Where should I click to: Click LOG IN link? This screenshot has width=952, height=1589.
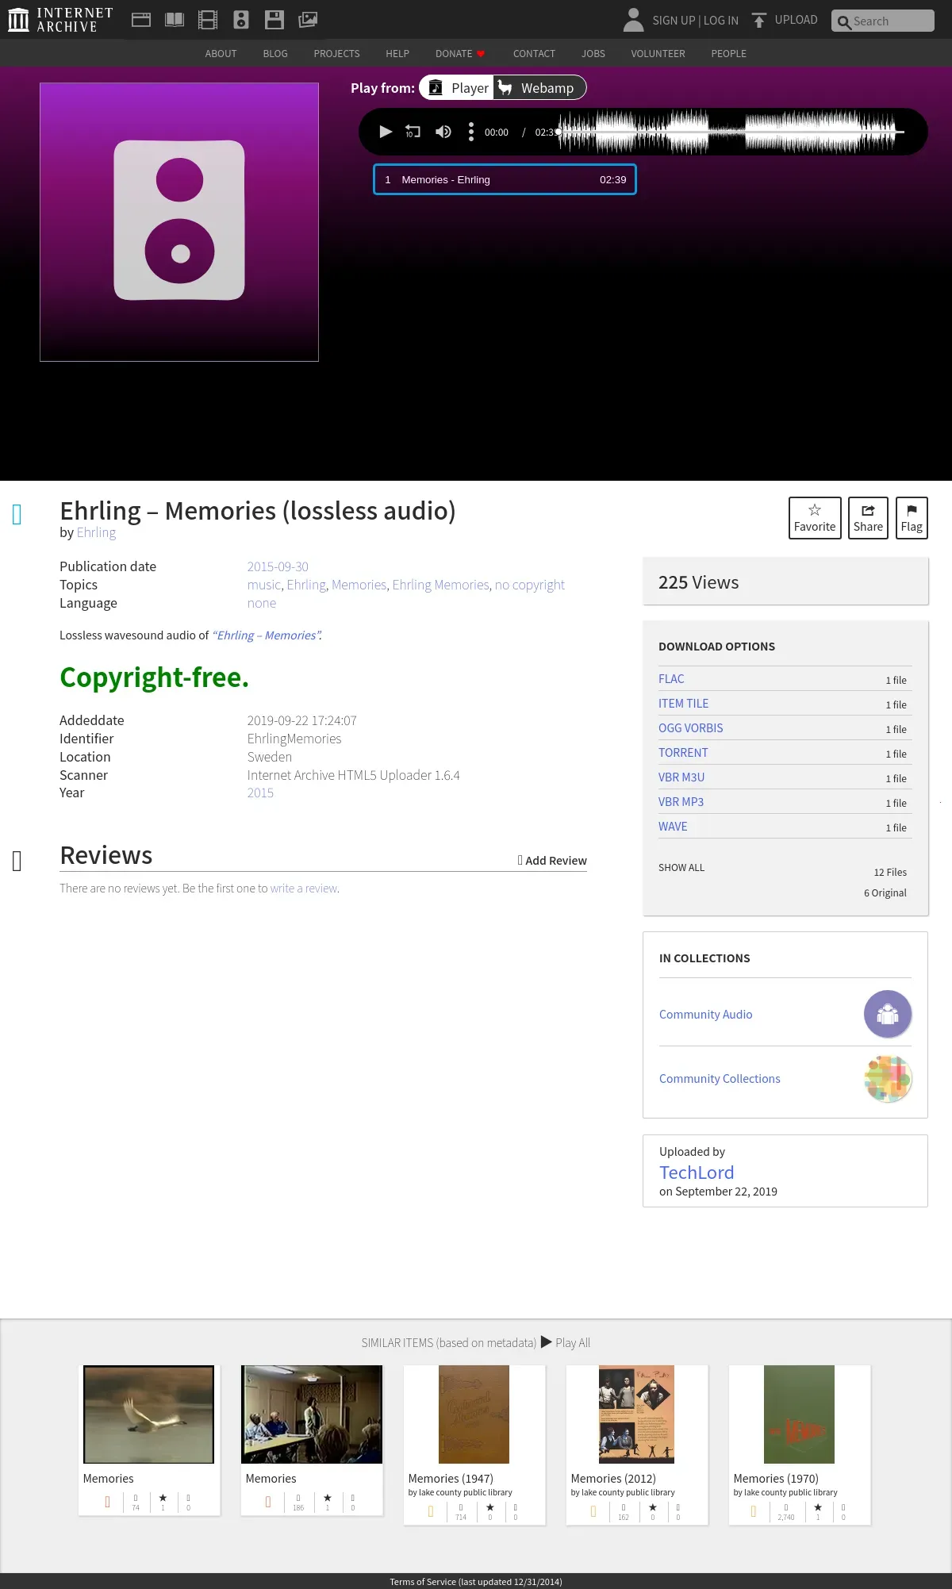721,21
